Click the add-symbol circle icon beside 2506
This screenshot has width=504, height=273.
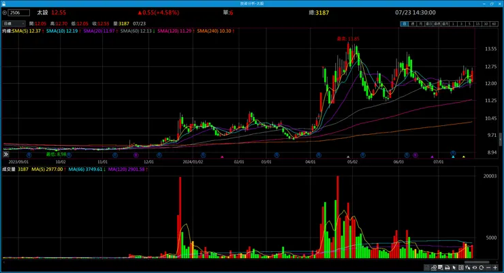(5, 13)
